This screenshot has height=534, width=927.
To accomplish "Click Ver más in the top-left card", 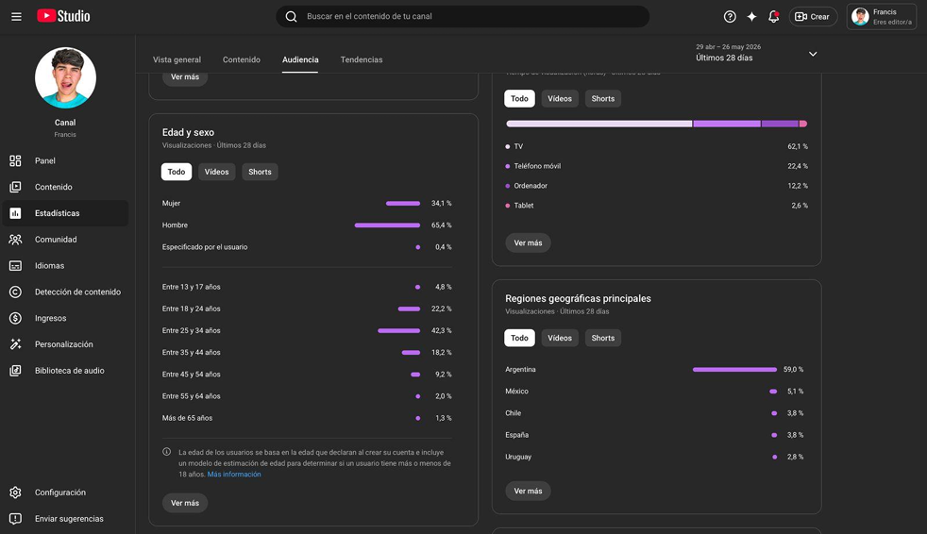I will click(x=184, y=77).
